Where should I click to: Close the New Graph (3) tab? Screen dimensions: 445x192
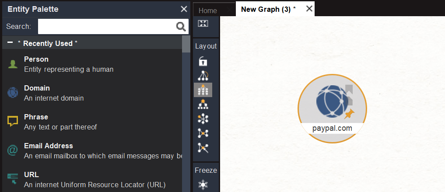(x=309, y=9)
